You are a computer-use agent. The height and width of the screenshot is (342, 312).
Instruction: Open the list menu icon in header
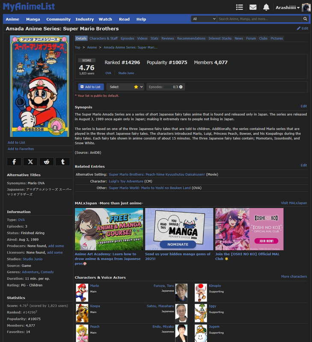click(240, 7)
